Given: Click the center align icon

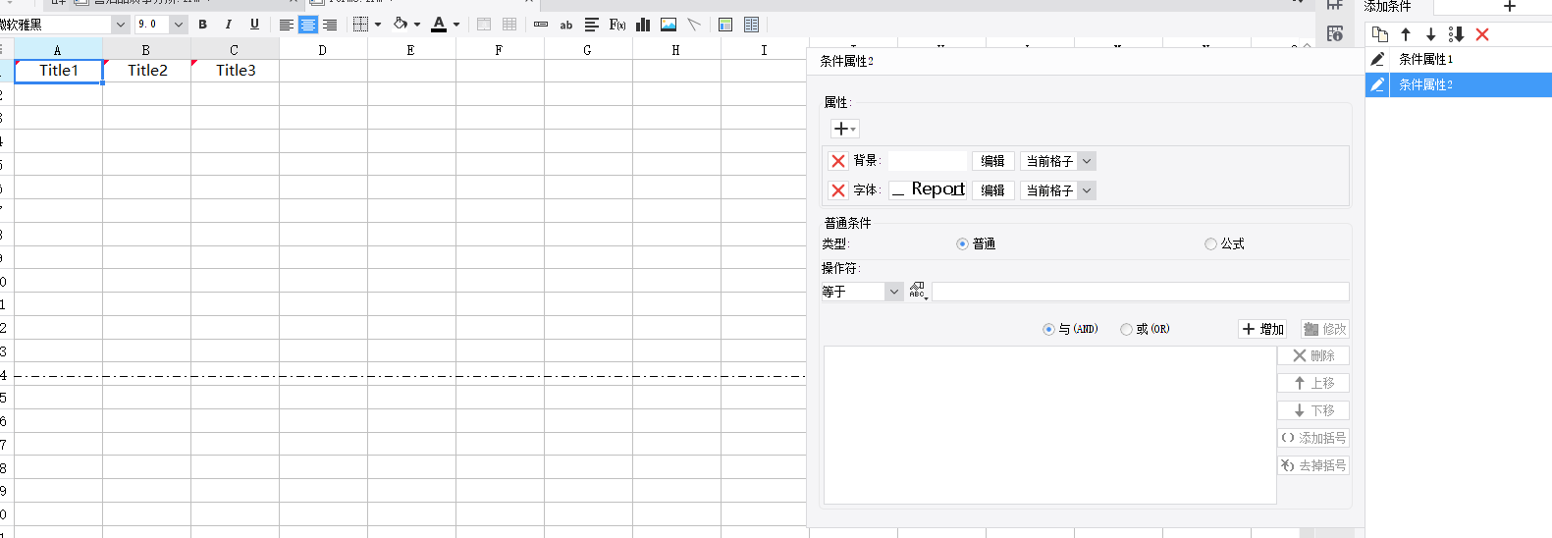Looking at the screenshot, I should (x=308, y=25).
